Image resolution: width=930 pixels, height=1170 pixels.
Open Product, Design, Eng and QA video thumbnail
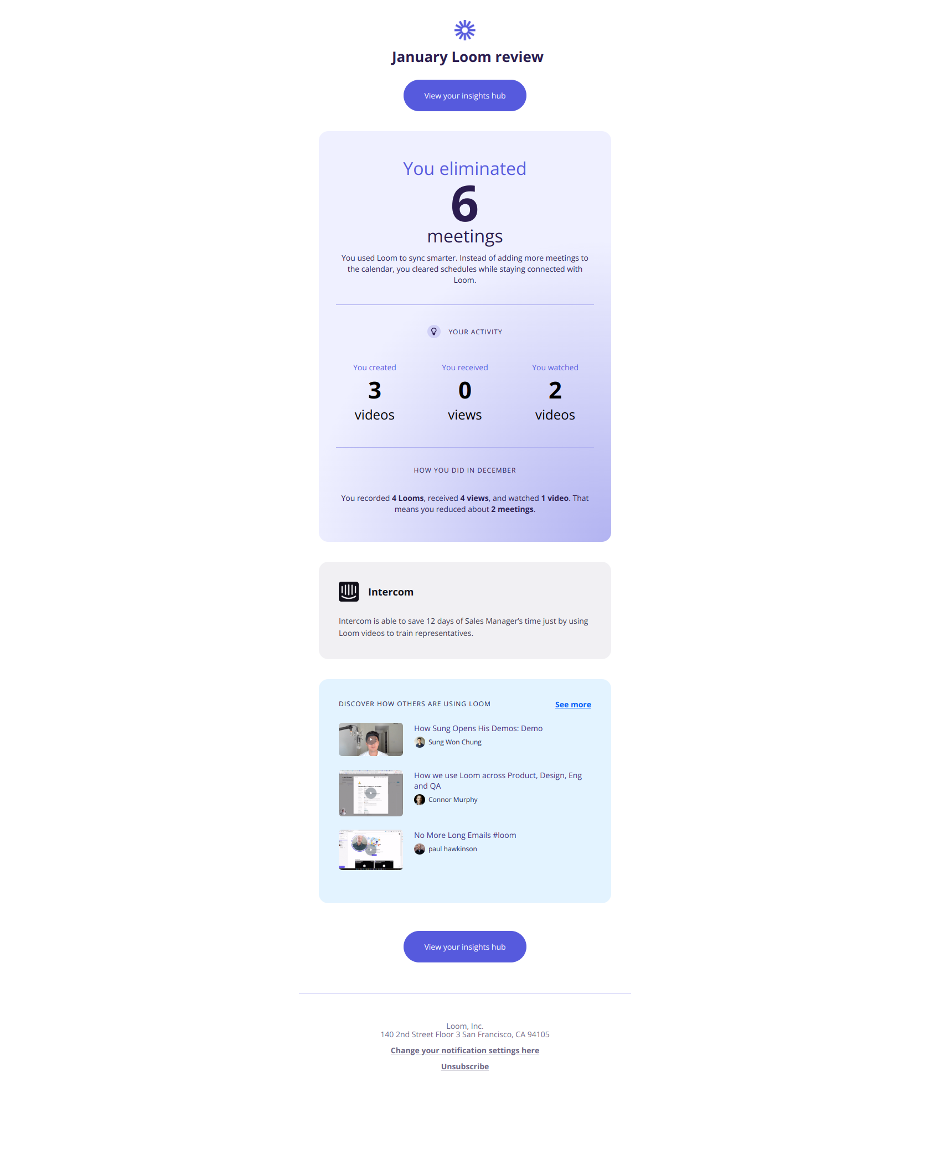pyautogui.click(x=371, y=793)
